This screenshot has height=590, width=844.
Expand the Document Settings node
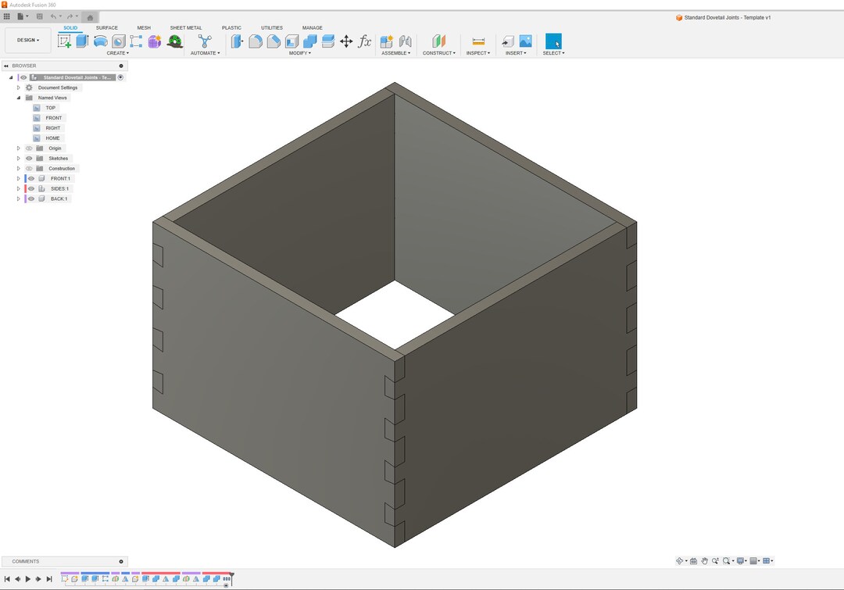tap(19, 88)
